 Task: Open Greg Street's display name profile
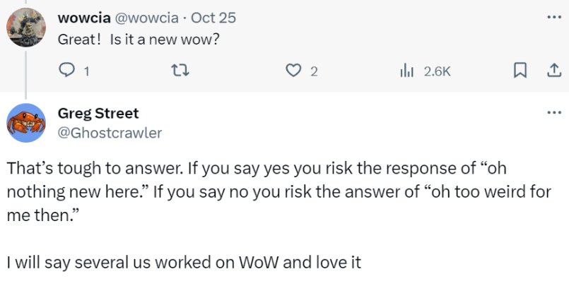pos(98,114)
